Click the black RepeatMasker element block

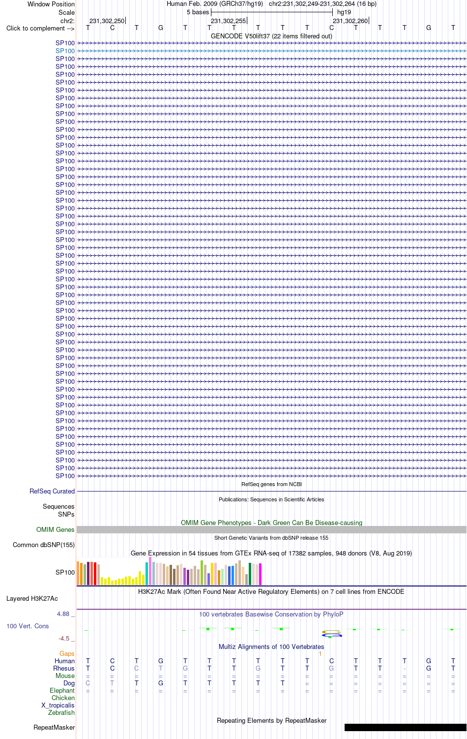click(406, 727)
